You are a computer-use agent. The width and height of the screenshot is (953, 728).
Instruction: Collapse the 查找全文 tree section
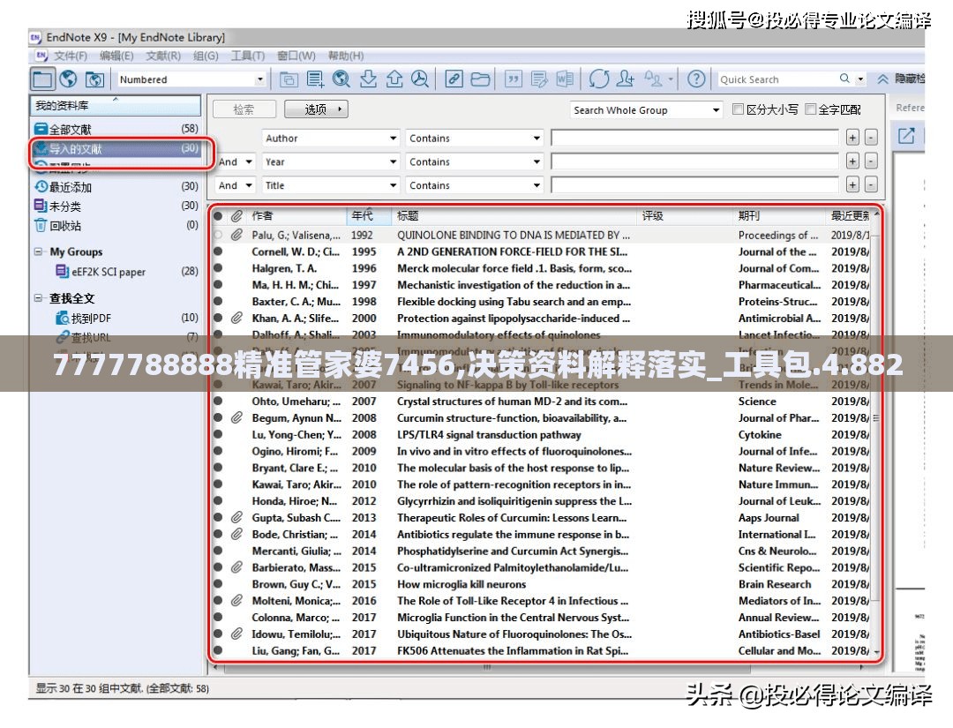tap(38, 298)
